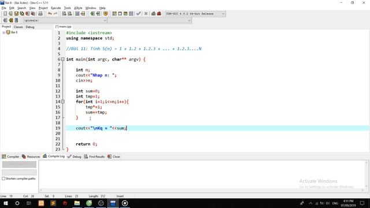Image resolution: width=370 pixels, height=208 pixels.
Task: Open the Compiler bottom panel tab
Action: pos(10,157)
